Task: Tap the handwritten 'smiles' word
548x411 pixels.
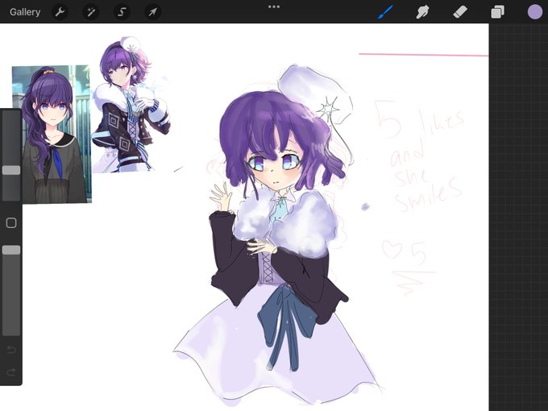Action: click(430, 194)
